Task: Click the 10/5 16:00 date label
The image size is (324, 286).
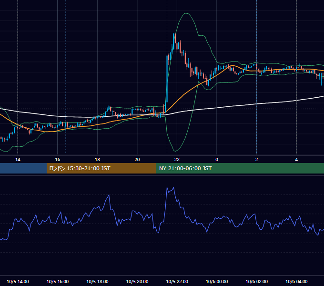Action: 58,281
